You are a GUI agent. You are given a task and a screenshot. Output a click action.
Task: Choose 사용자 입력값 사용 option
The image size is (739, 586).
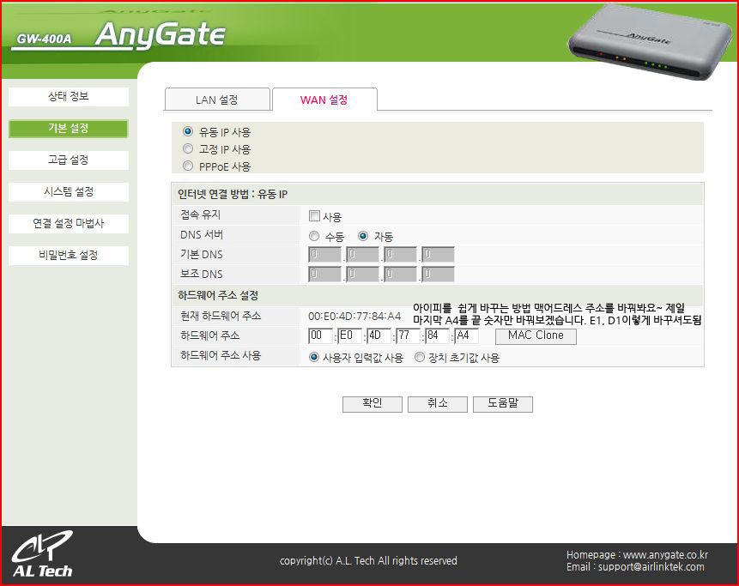(314, 357)
